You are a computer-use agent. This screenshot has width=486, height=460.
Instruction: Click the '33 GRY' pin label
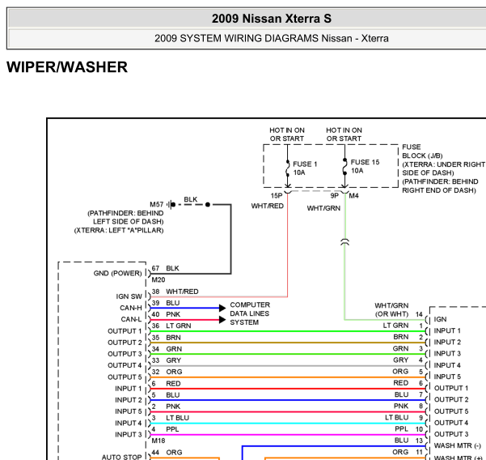(166, 360)
